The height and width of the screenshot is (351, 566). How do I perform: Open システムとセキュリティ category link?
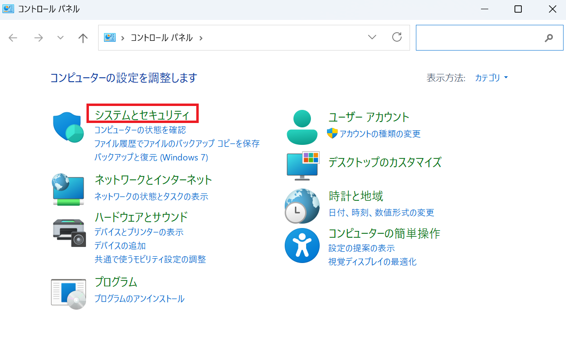pyautogui.click(x=142, y=115)
